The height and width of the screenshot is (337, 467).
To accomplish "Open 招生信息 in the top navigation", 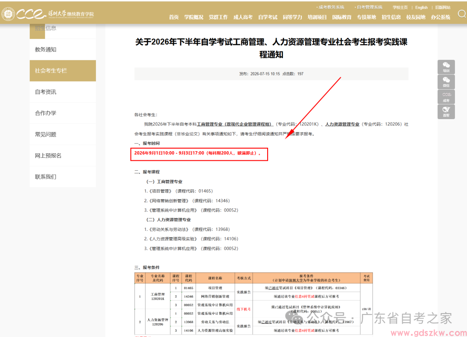I will coord(391,17).
